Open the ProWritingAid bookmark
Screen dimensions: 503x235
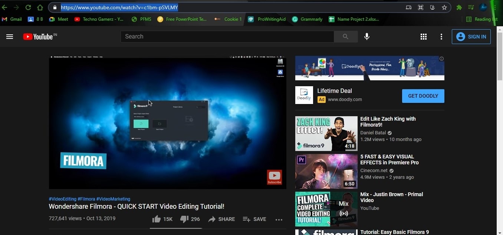[267, 19]
